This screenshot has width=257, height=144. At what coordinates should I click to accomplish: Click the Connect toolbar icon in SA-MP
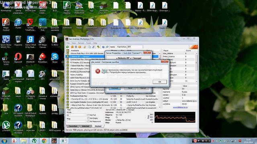pos(67,47)
